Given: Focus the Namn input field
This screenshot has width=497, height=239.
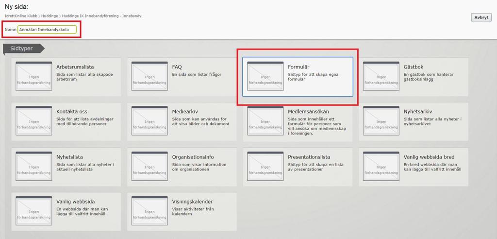Looking at the screenshot, I should [47, 30].
